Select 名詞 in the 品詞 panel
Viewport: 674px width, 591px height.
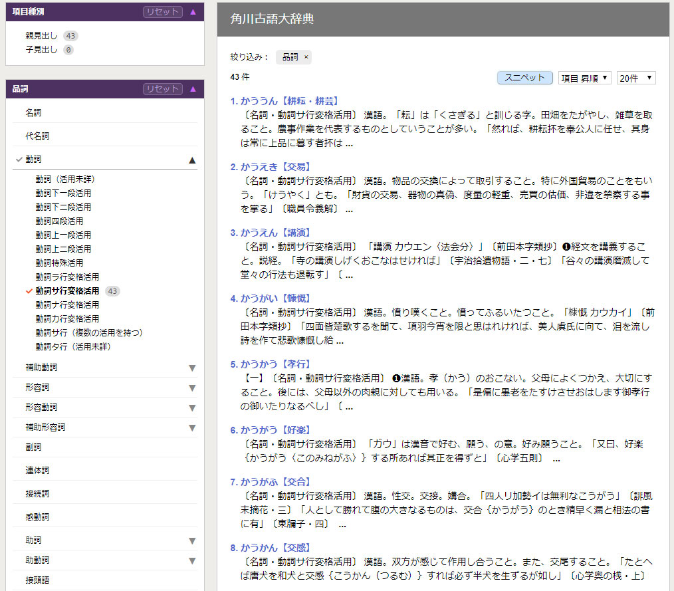(x=35, y=112)
